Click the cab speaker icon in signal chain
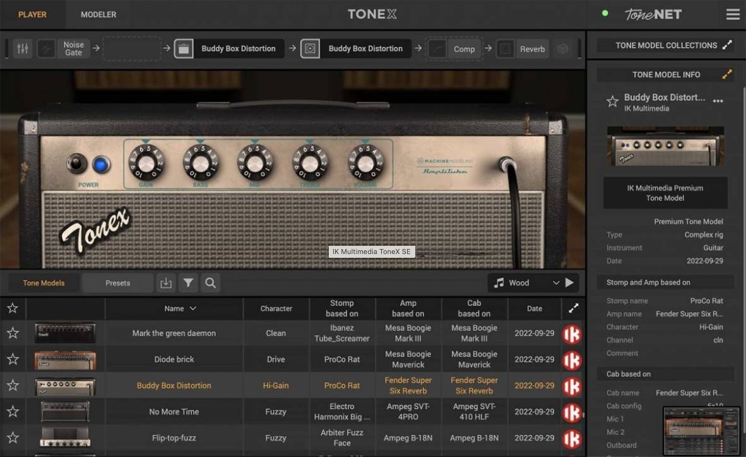 (x=310, y=49)
